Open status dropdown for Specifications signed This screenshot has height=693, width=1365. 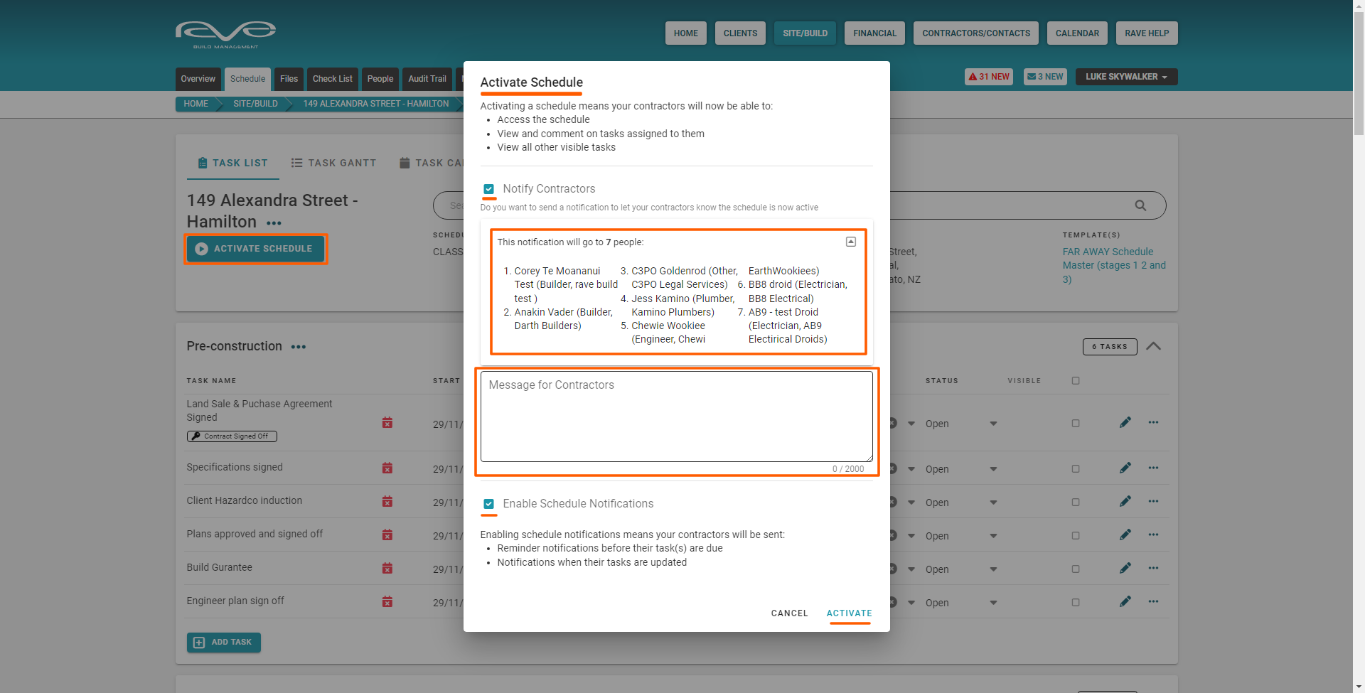point(993,469)
